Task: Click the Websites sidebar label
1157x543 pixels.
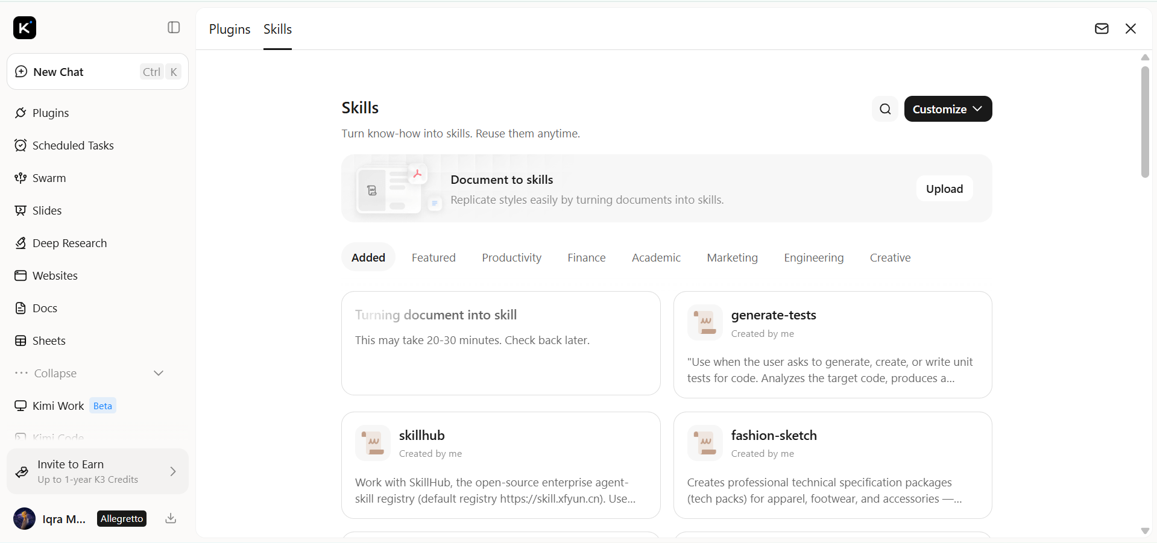Action: pos(55,275)
